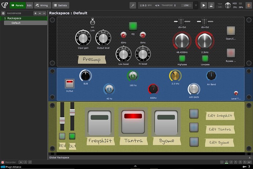Toggle the green EQ button
The height and width of the screenshot is (169, 253).
point(133,26)
